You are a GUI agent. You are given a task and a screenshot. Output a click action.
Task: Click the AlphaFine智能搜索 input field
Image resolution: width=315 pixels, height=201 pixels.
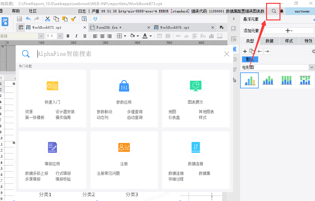pyautogui.click(x=129, y=54)
